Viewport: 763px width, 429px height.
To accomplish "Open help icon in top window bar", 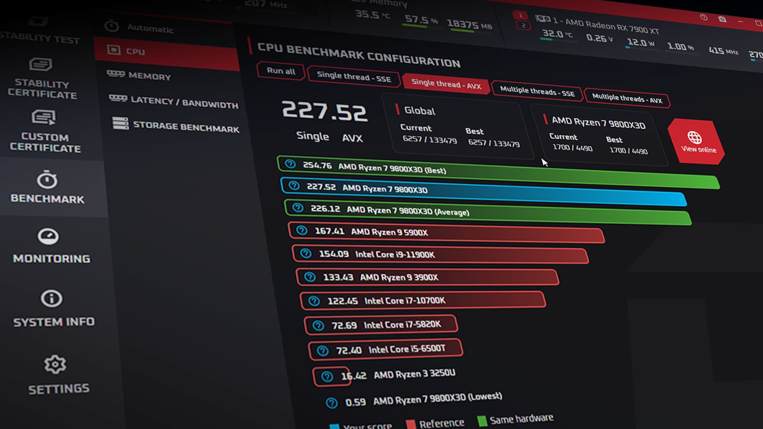I will 704,17.
